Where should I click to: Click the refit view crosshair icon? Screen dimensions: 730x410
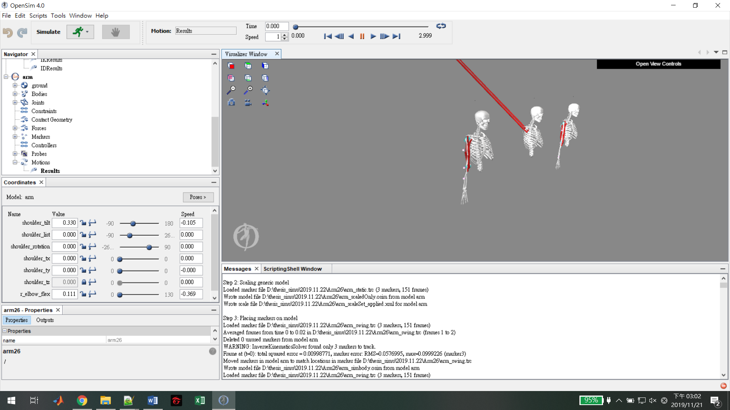click(265, 90)
